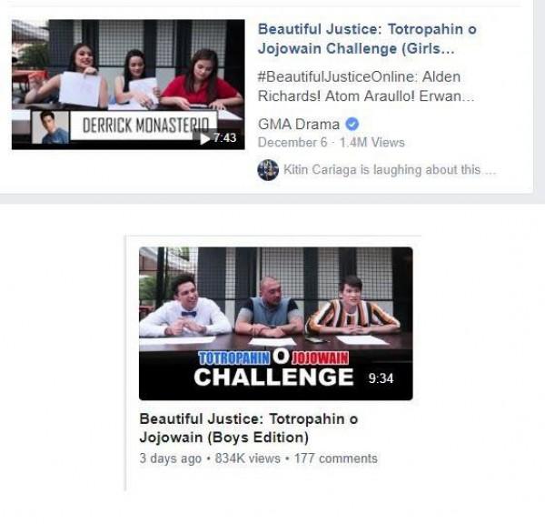Click the play triangle icon on Girls video

pyautogui.click(x=205, y=138)
